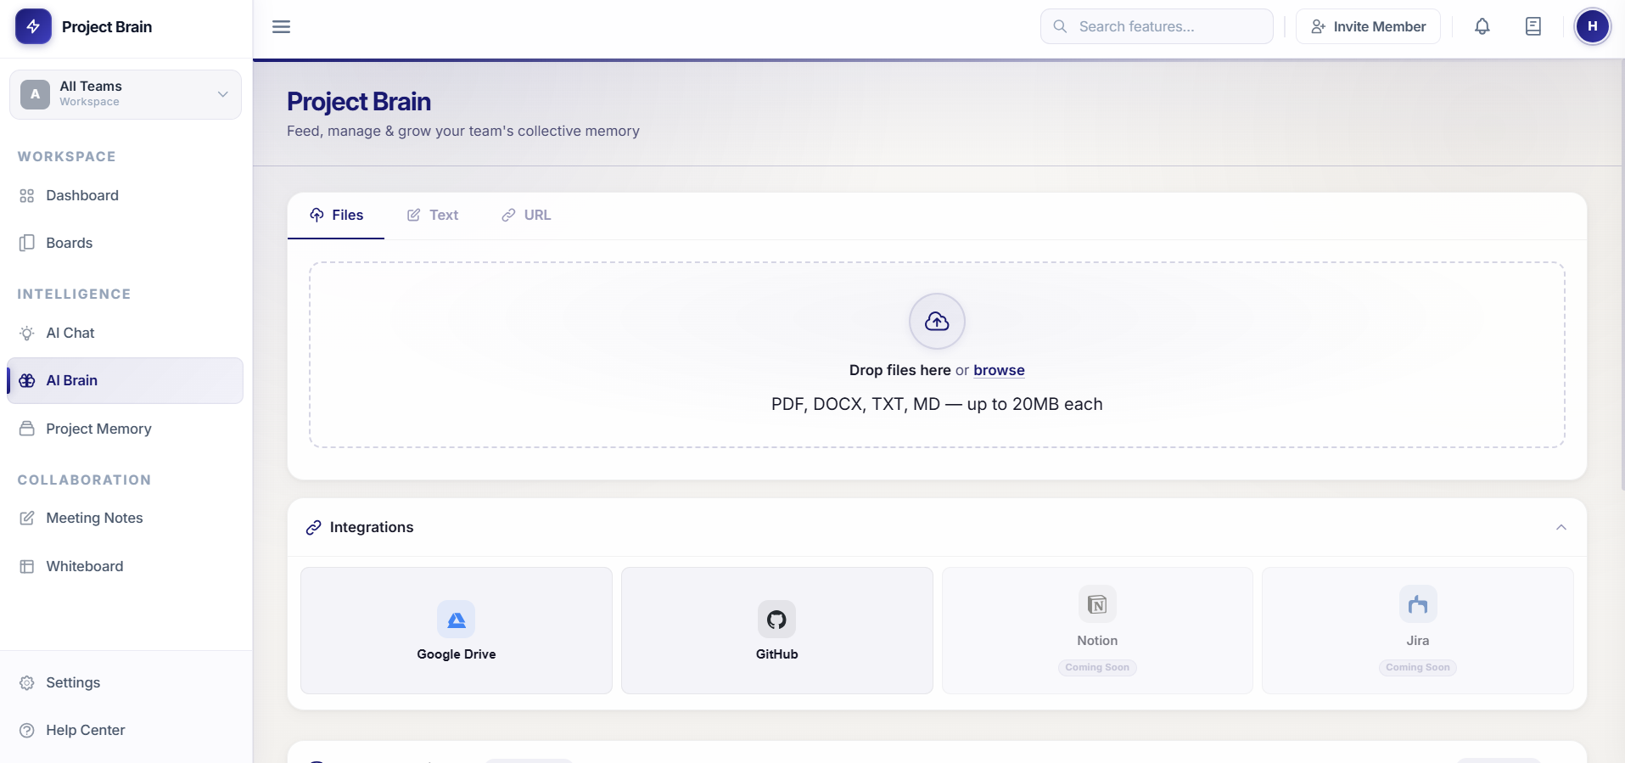Click the file drop zone area
The height and width of the screenshot is (763, 1625).
tap(937, 355)
